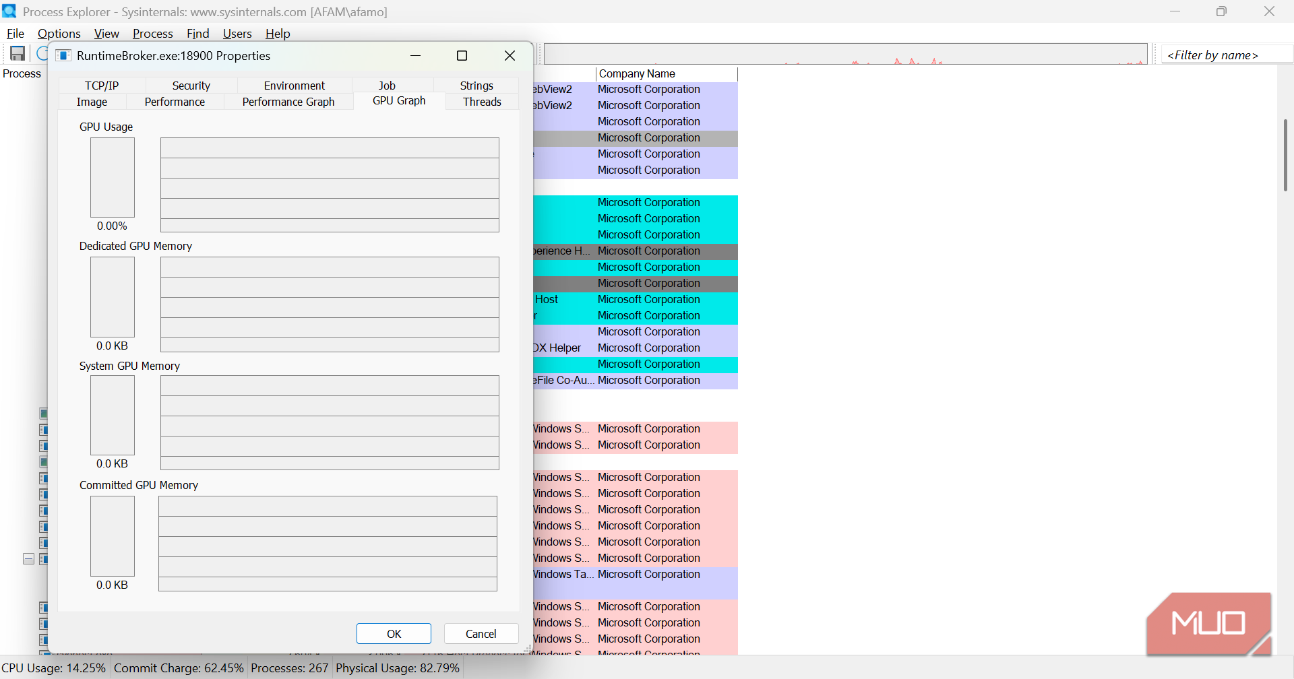
Task: Click the CPU history mini graph in toolbar
Action: (x=846, y=54)
